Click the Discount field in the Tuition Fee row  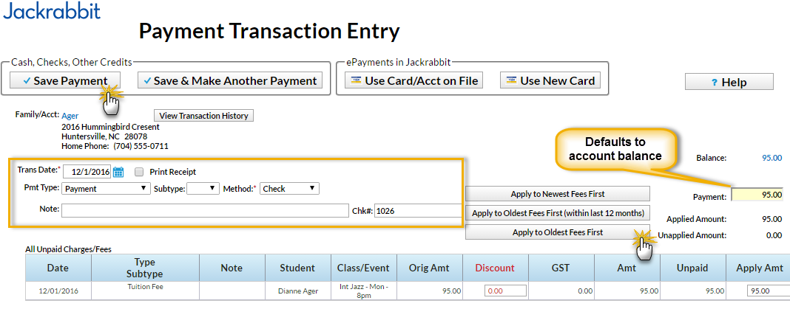pyautogui.click(x=505, y=291)
